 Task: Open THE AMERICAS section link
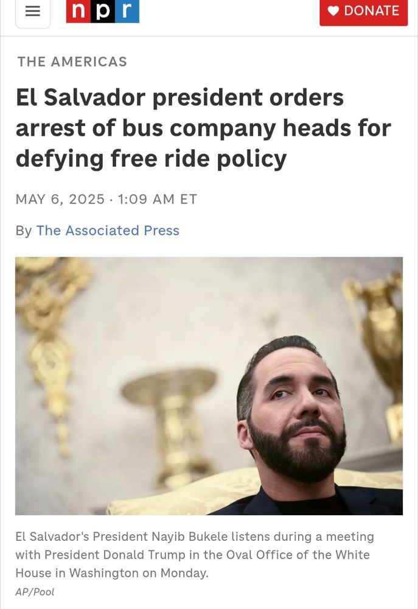point(72,62)
